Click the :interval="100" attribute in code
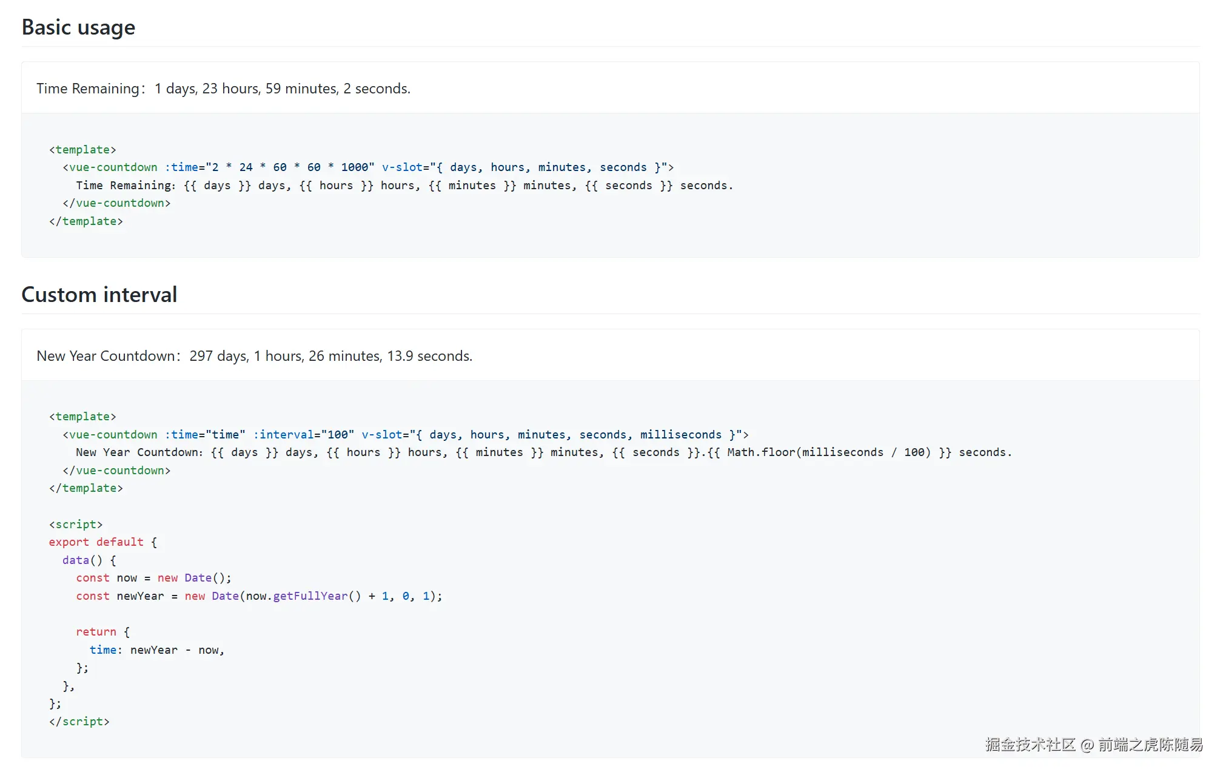The width and height of the screenshot is (1223, 772). pos(303,435)
